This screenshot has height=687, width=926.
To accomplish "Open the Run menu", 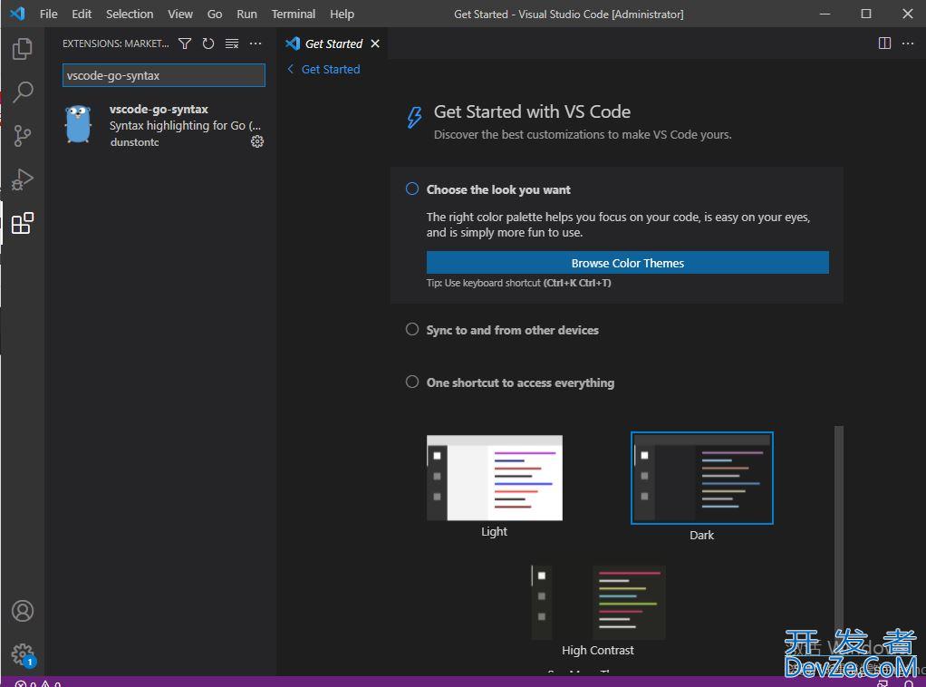I will pos(246,14).
